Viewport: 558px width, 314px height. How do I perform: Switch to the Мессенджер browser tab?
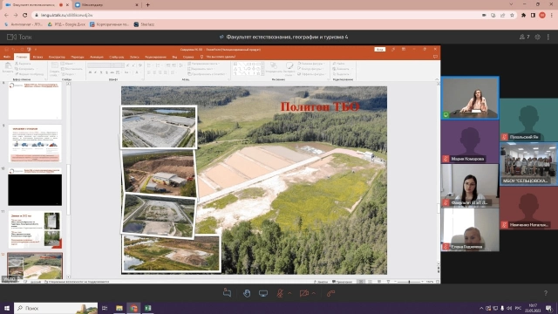point(106,5)
